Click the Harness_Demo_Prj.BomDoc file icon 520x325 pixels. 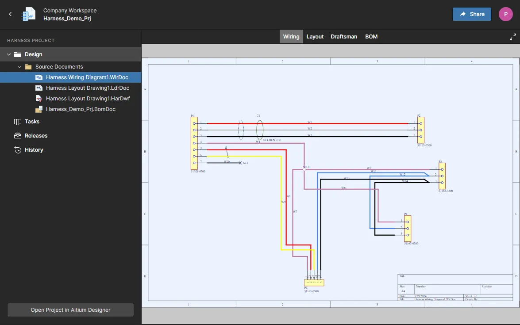pos(39,109)
